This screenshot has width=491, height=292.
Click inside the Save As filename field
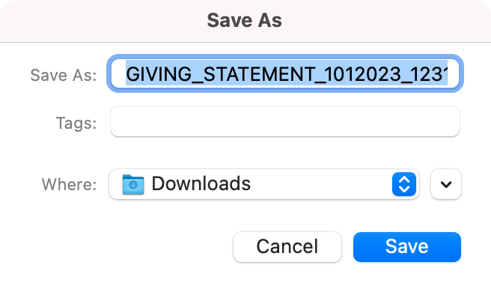pyautogui.click(x=285, y=73)
